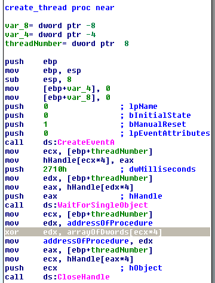This screenshot has height=283, width=215.
Task: Click 'mov ecx, hHandle[eax*4]' line
Action: pos(69,259)
